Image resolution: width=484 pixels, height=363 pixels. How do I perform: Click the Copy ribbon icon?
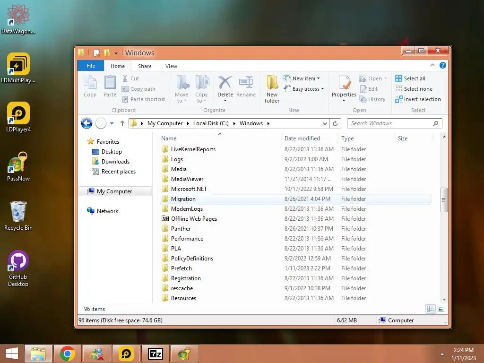click(x=90, y=86)
